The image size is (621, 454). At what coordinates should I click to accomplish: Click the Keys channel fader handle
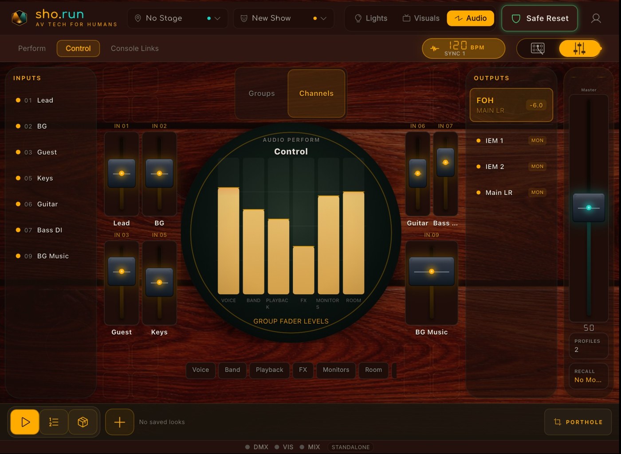159,282
